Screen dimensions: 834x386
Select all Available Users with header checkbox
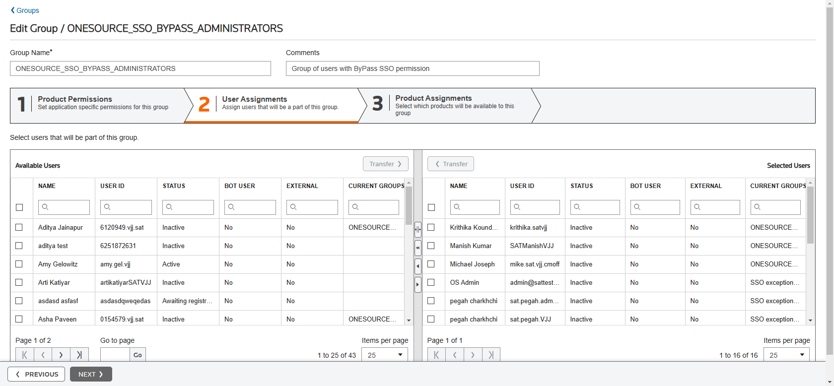coord(19,207)
